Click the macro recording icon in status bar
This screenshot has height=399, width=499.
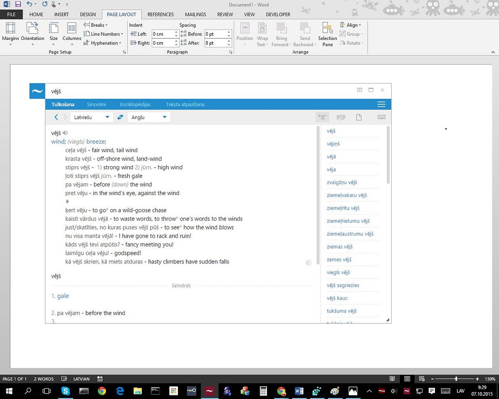point(100,379)
